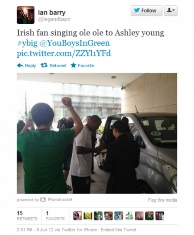The height and width of the screenshot is (235, 194).
Task: Click the Reply arrow icon
Action: 20,65
